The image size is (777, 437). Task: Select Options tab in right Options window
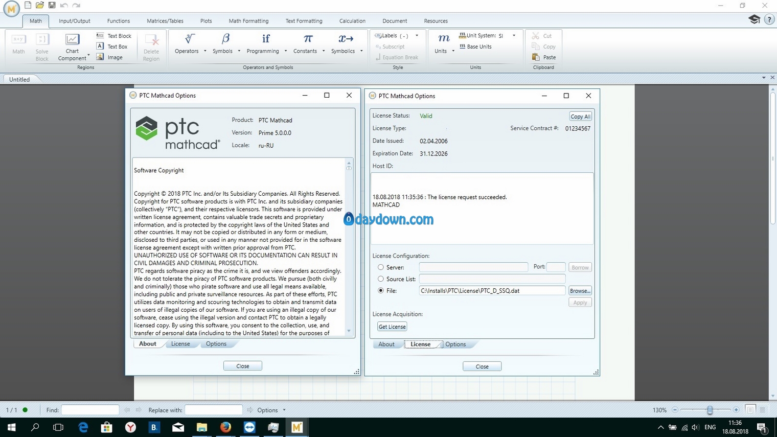click(x=455, y=344)
